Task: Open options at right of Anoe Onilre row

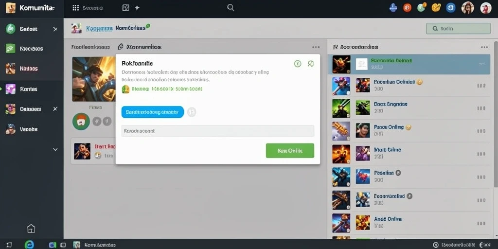Action: [481, 223]
